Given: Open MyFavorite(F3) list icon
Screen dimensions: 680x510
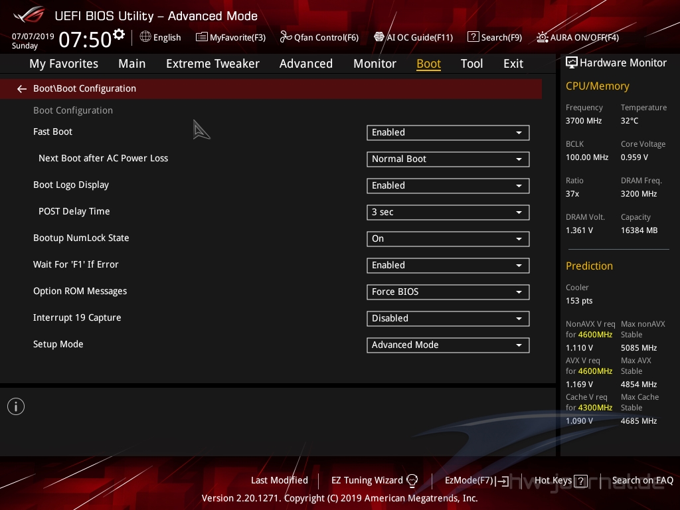Looking at the screenshot, I should click(202, 37).
